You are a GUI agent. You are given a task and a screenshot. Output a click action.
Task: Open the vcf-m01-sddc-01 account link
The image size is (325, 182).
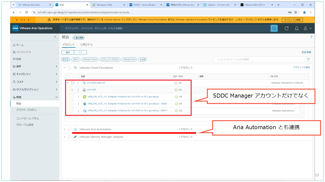(96, 83)
